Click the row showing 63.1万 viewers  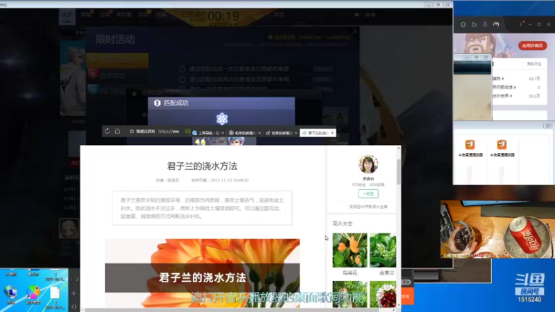tap(516, 78)
